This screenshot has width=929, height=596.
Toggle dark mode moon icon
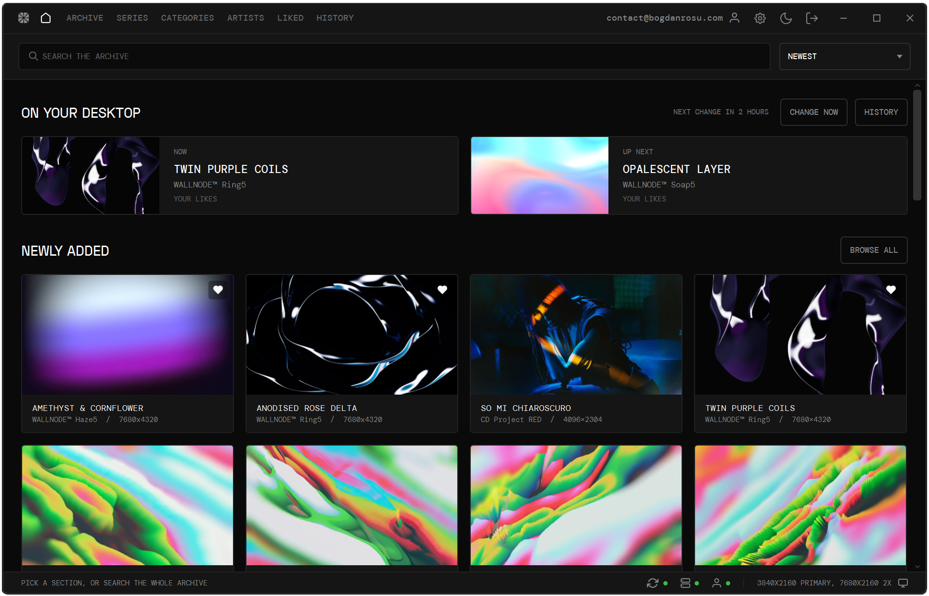pos(786,18)
